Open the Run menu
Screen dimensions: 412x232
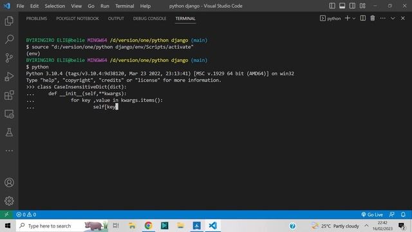104,6
